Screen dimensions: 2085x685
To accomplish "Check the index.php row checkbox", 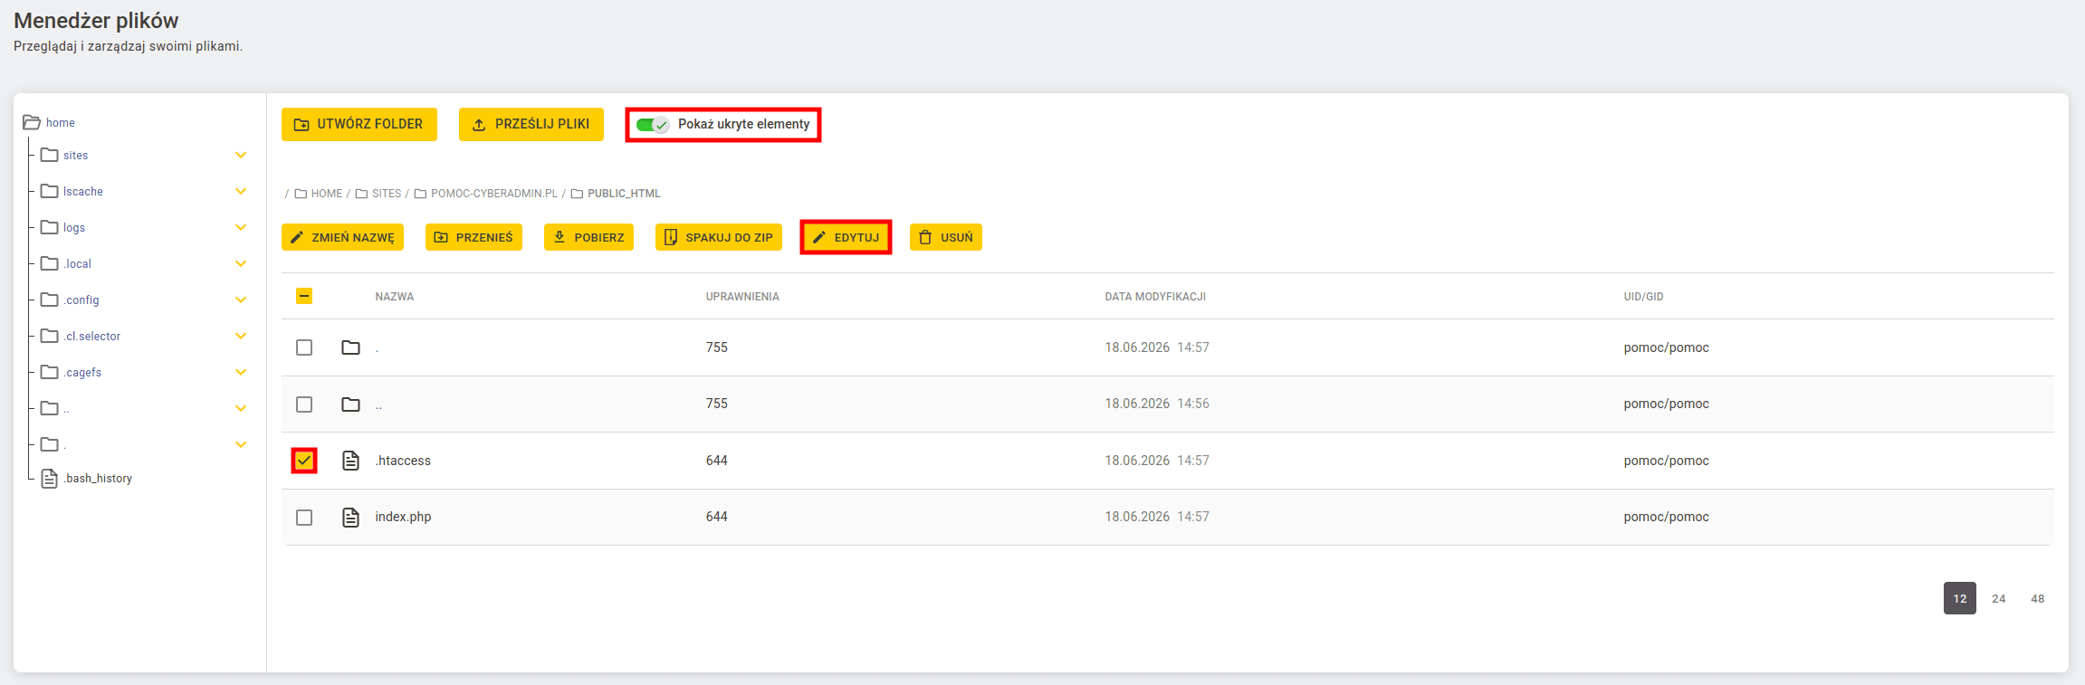I will point(304,518).
